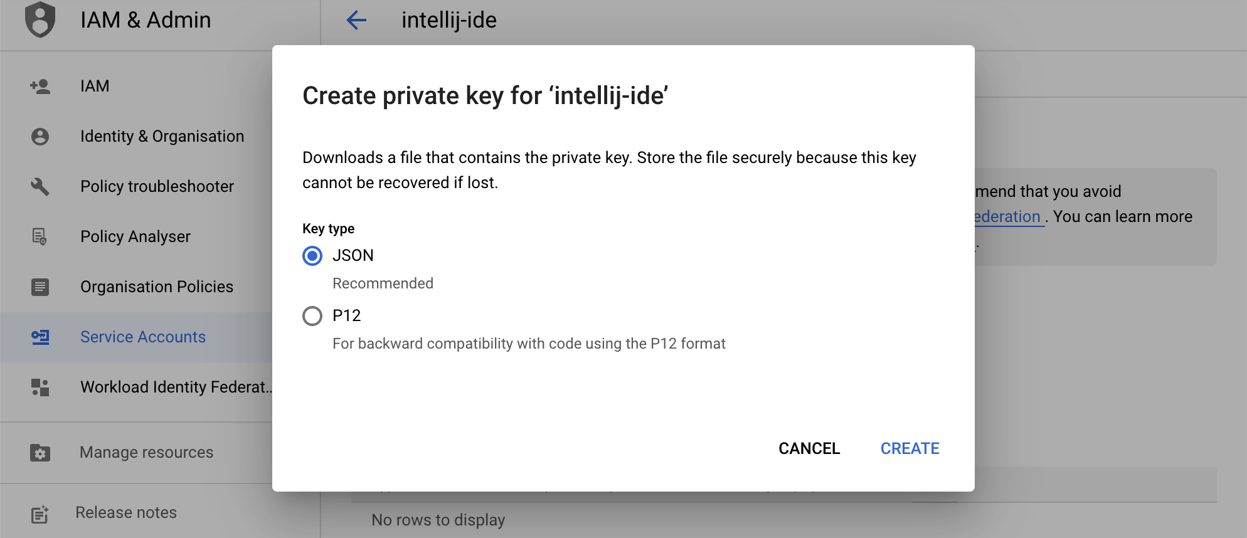
Task: Click the Policy Analyser document icon
Action: pos(40,237)
